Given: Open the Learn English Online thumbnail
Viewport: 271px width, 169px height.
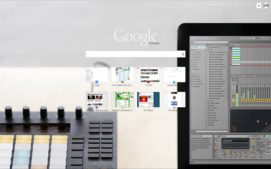Looking at the screenshot, I should tap(122, 75).
